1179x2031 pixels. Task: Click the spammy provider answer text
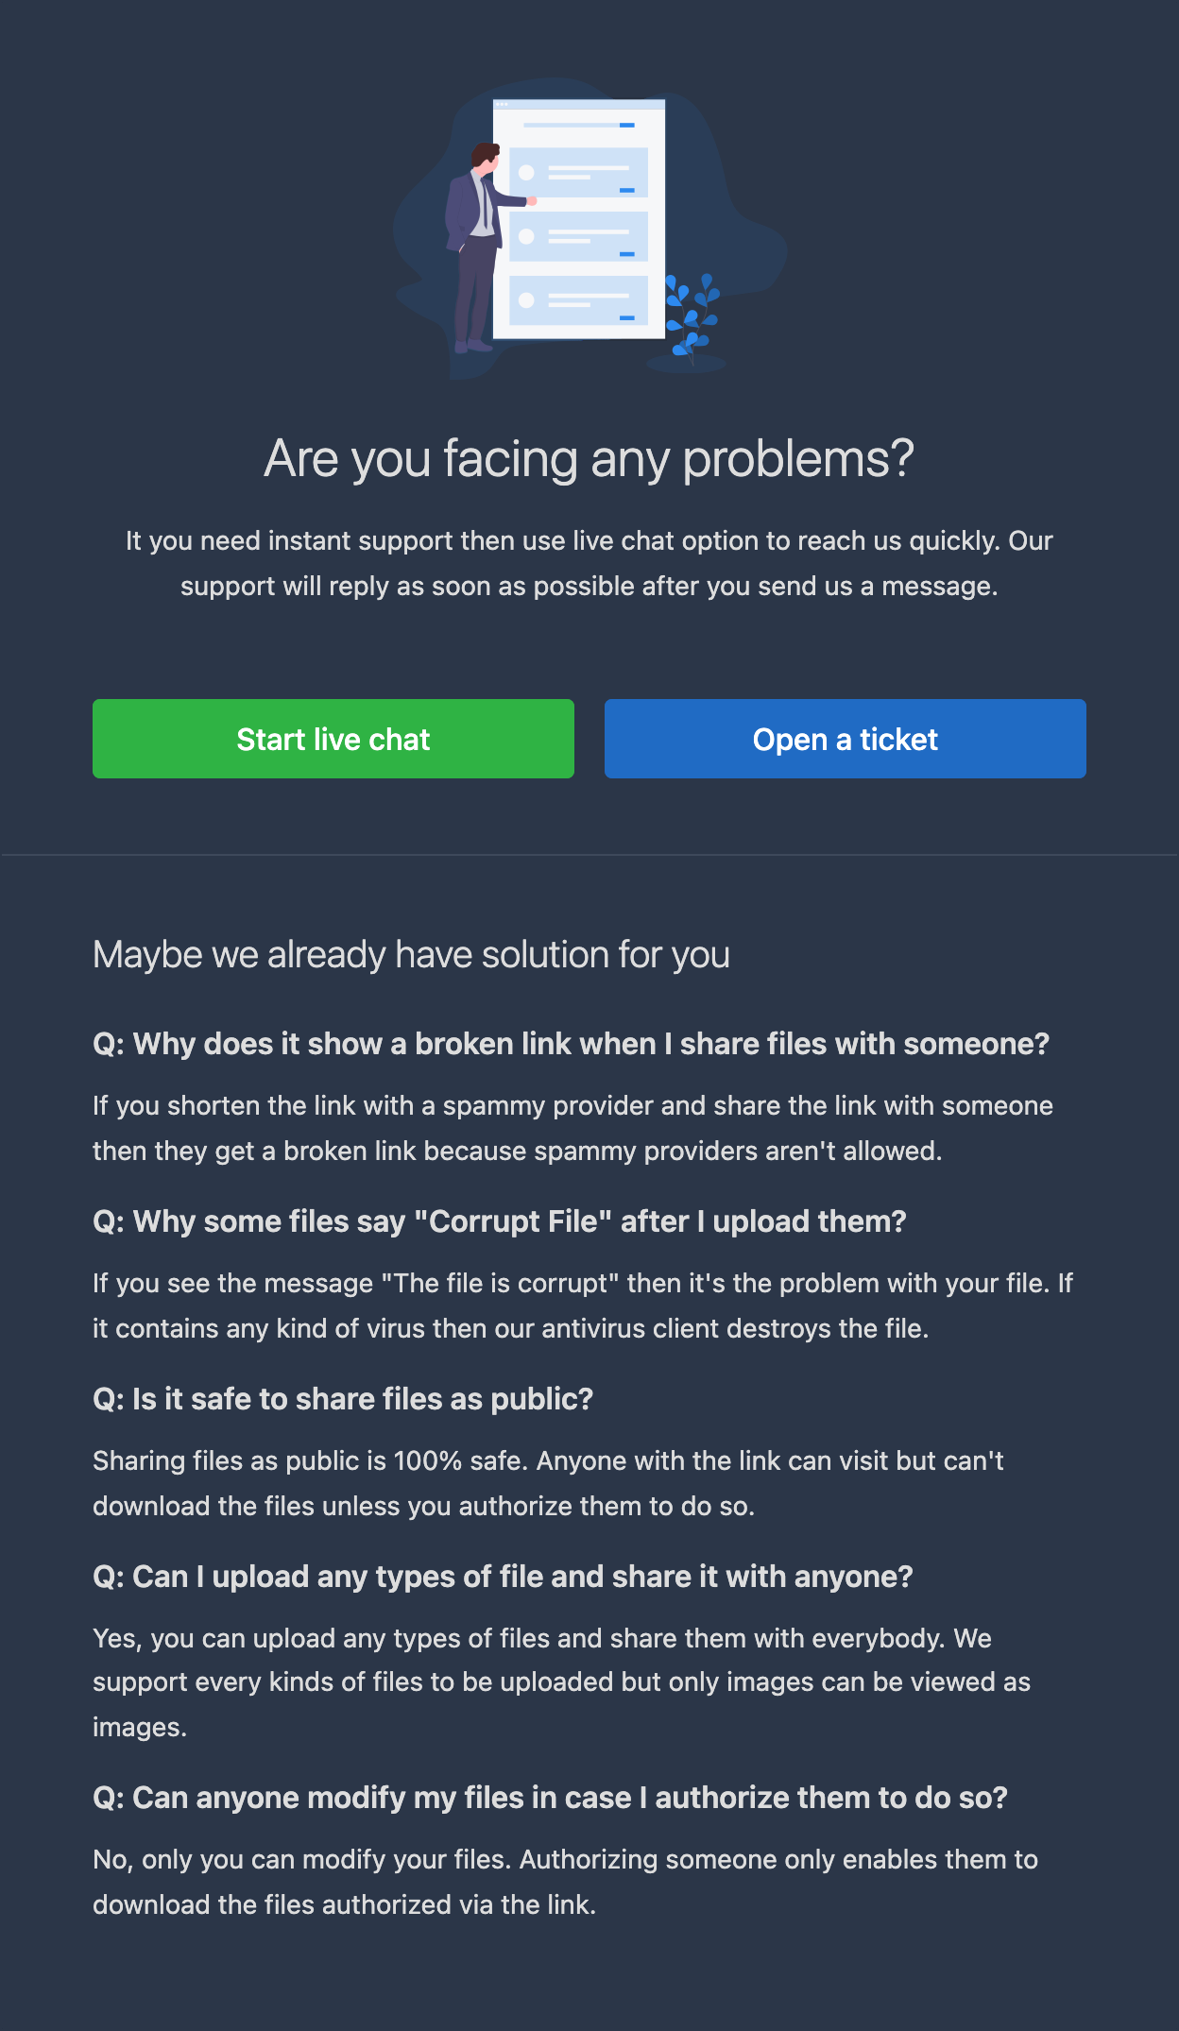click(572, 1128)
